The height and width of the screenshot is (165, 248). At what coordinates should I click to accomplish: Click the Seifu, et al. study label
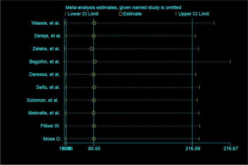[x=47, y=87]
